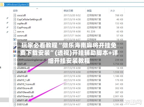144x107 pixels.
Task: Click the 5,754 KB size of d2d1.dll
Action: [118, 64]
